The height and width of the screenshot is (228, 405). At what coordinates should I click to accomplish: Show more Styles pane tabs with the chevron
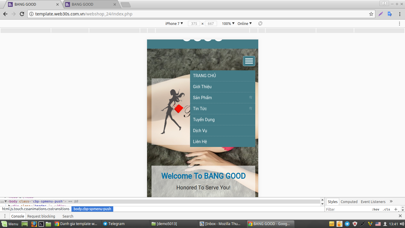[x=391, y=202]
